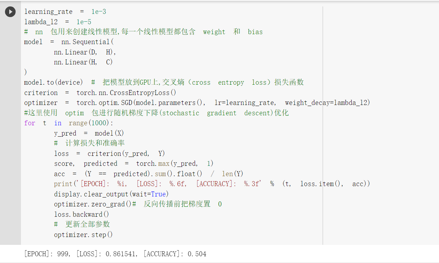The height and width of the screenshot is (263, 439).
Task: Click the loss.backward() line
Action: coord(82,215)
